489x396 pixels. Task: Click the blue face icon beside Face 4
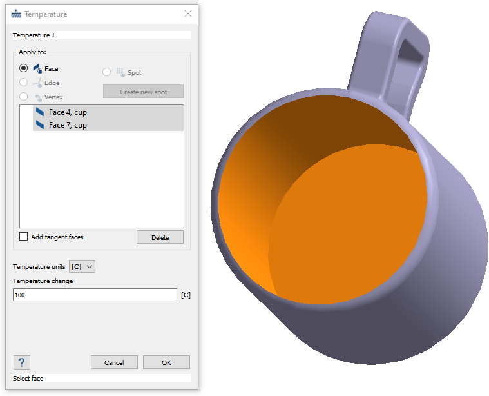40,112
